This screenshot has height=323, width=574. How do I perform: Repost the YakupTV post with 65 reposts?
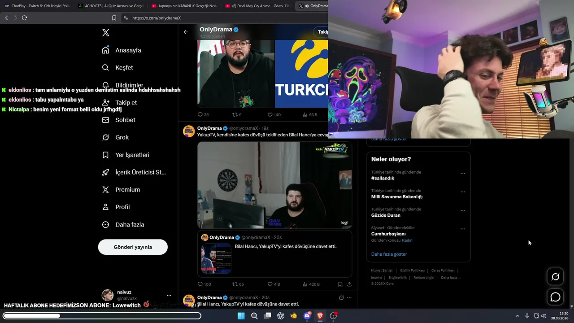pos(238,284)
